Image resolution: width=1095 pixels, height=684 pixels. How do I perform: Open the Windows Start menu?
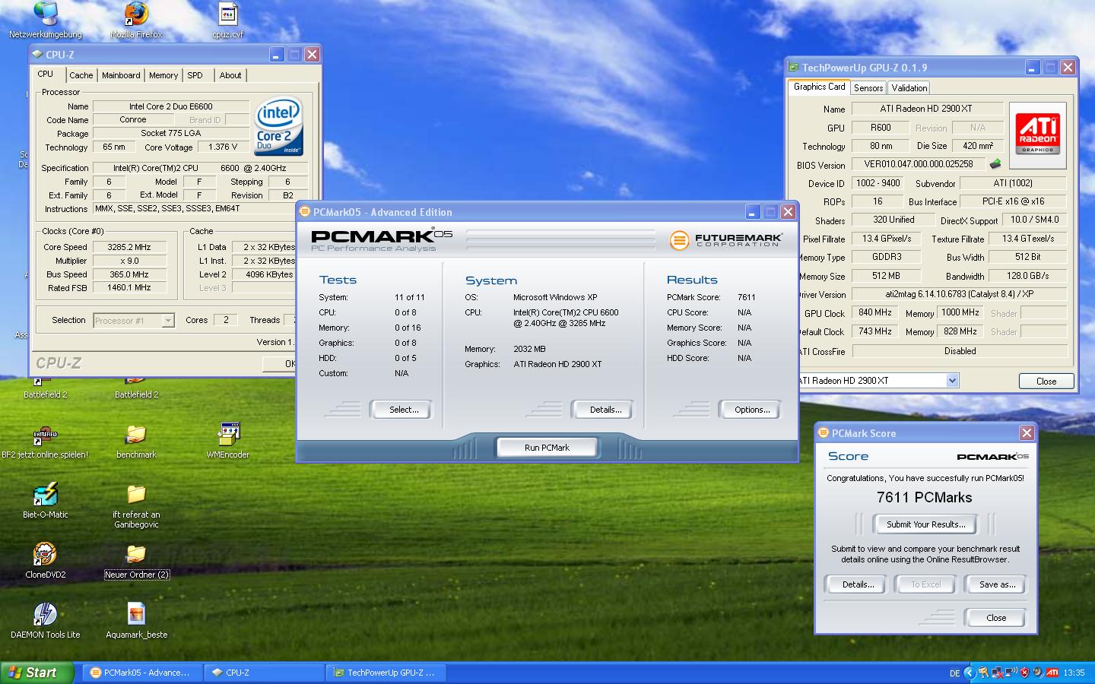point(36,673)
